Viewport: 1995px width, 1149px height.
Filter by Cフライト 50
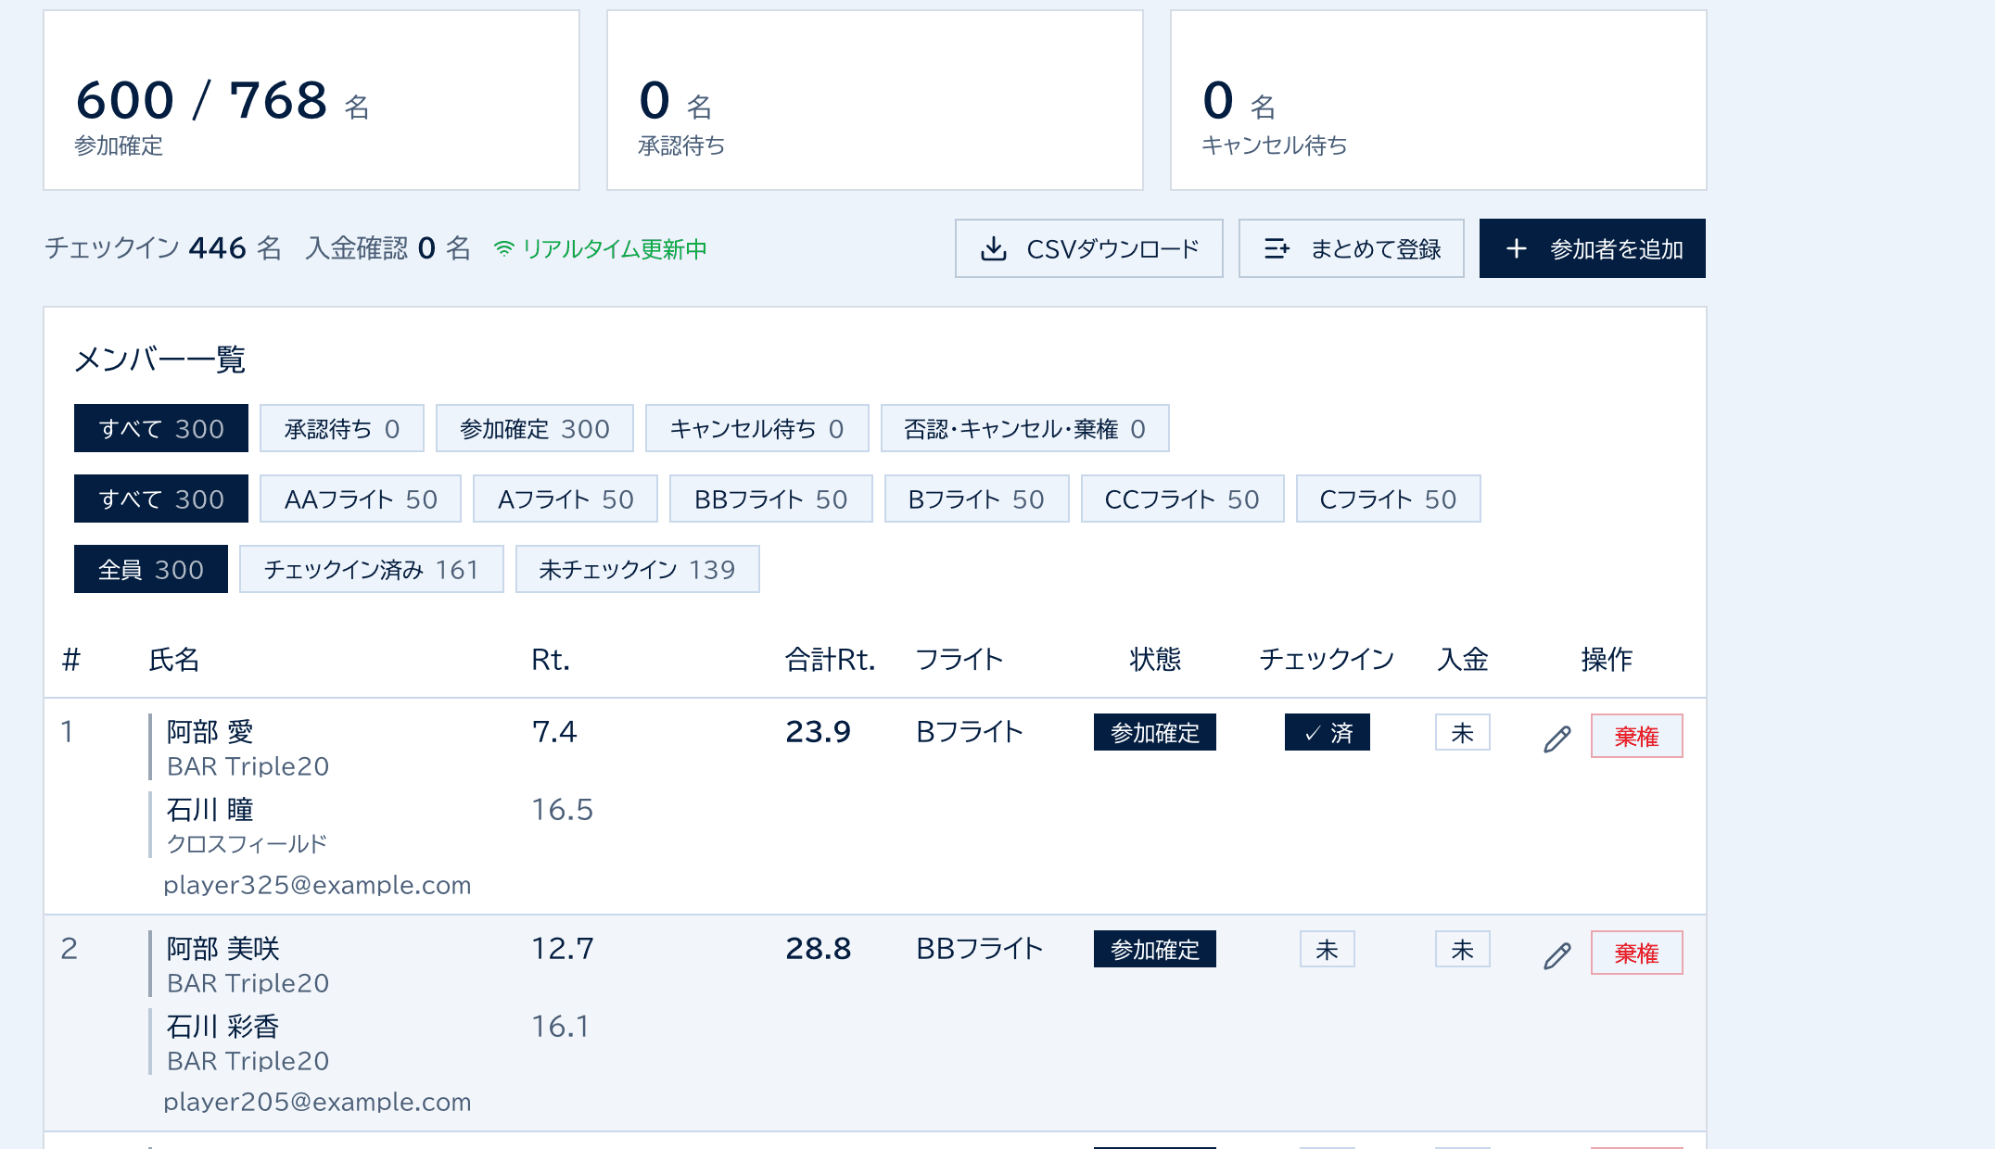click(1389, 499)
